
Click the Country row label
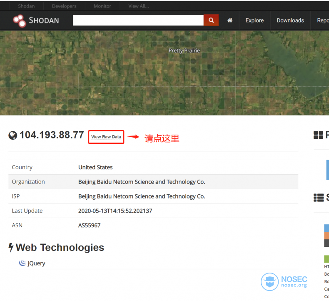pyautogui.click(x=22, y=168)
